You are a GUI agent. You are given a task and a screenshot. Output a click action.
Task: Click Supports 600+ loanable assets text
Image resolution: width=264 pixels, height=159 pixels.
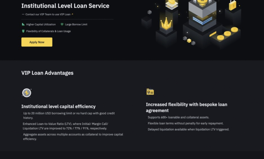[x=178, y=117]
